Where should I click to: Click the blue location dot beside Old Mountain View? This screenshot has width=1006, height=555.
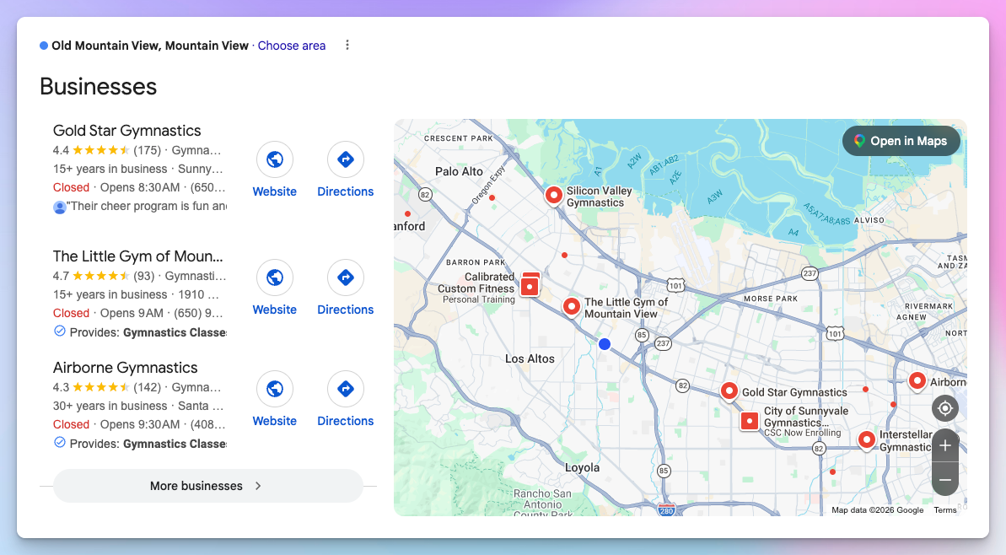pos(44,46)
